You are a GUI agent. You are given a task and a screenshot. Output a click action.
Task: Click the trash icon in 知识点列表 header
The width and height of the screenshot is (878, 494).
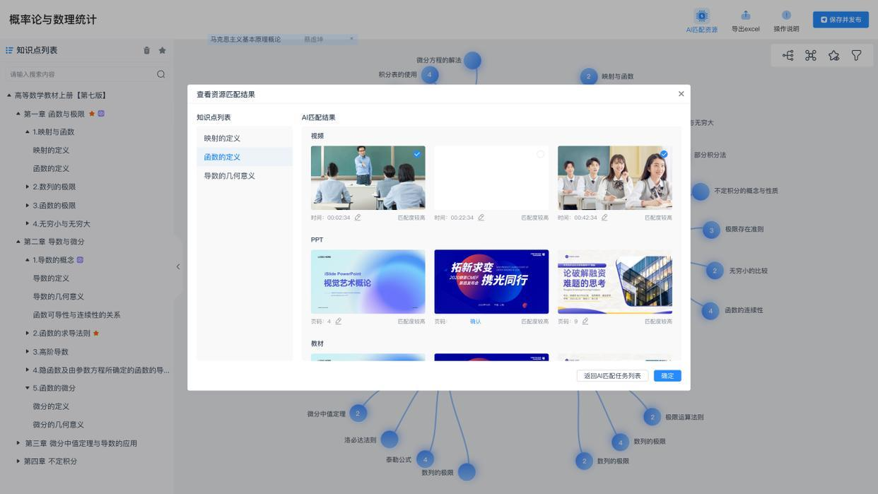coord(147,50)
